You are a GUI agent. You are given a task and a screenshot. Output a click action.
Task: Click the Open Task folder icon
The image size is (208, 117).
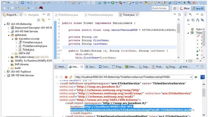(150, 3)
